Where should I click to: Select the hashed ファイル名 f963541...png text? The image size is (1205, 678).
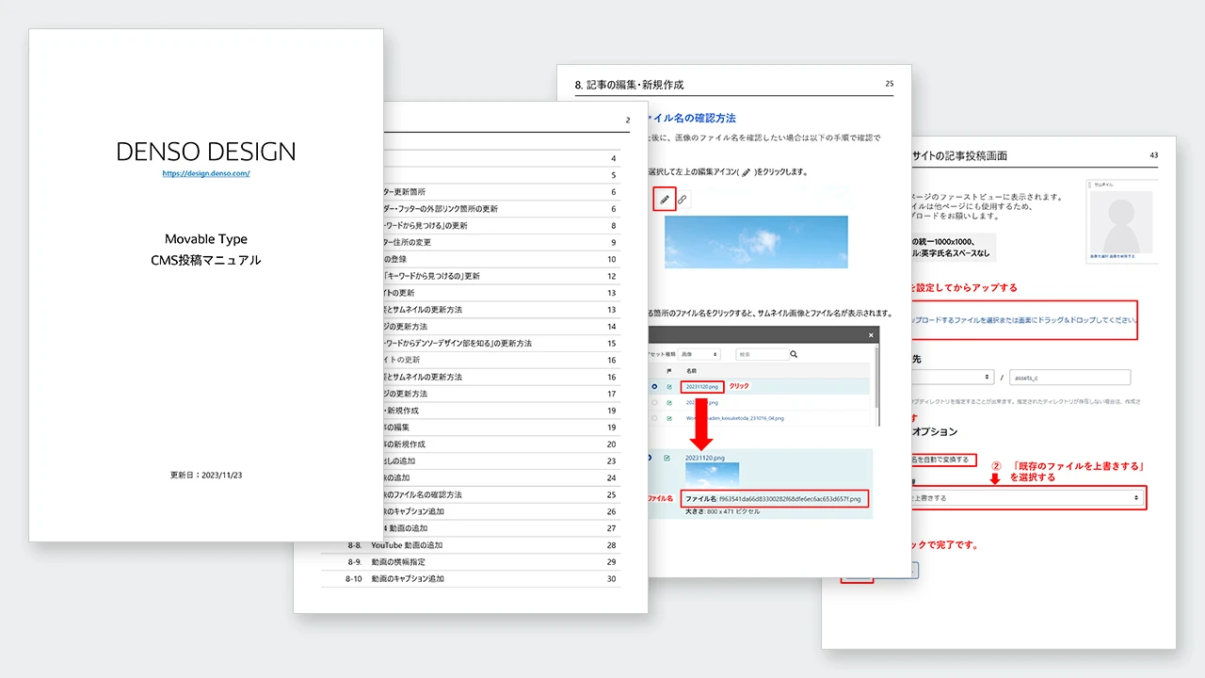pyautogui.click(x=773, y=499)
